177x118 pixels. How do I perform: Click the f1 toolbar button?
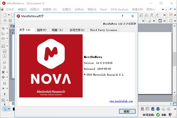5,21
